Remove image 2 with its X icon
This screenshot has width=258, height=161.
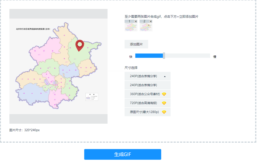tap(151, 21)
